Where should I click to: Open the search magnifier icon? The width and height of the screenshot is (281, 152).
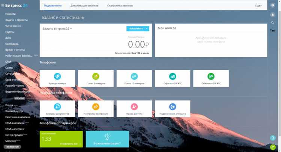(273, 23)
